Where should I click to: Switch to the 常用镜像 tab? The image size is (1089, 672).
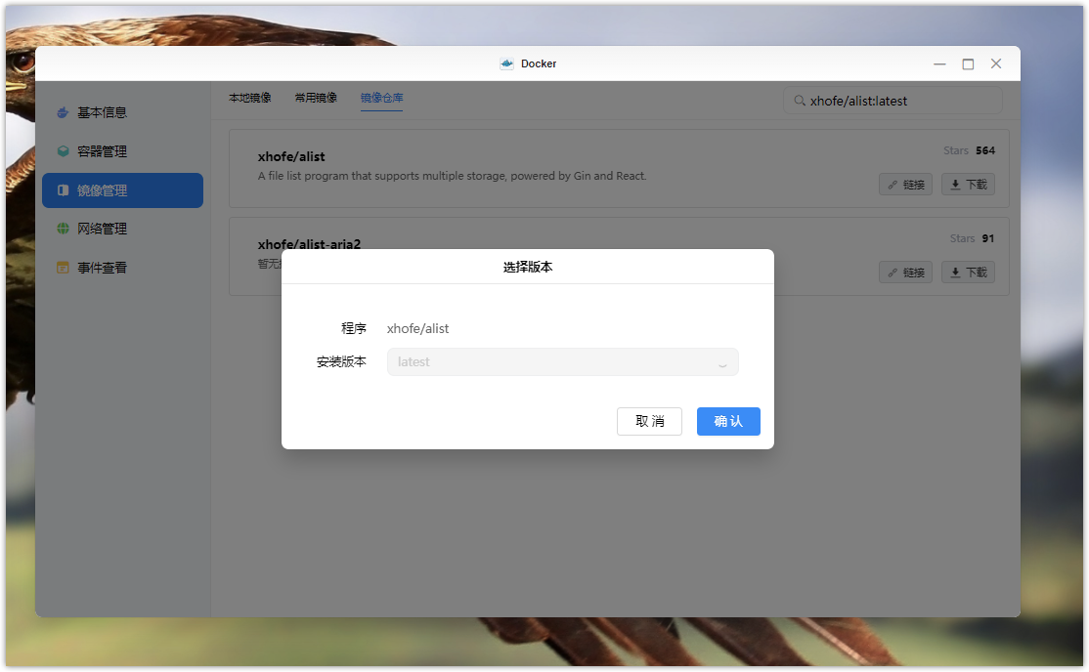tap(316, 98)
